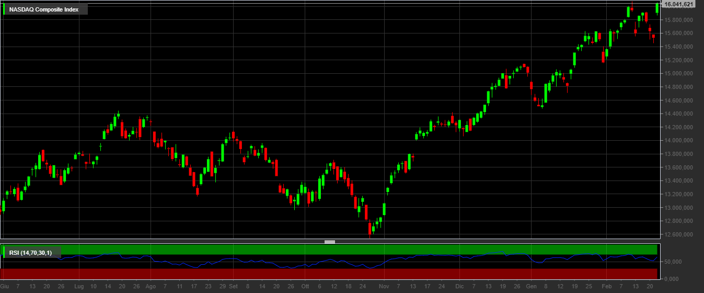Click the Set month label on time axis
Viewport: 704px width, 293px height.
pos(233,287)
